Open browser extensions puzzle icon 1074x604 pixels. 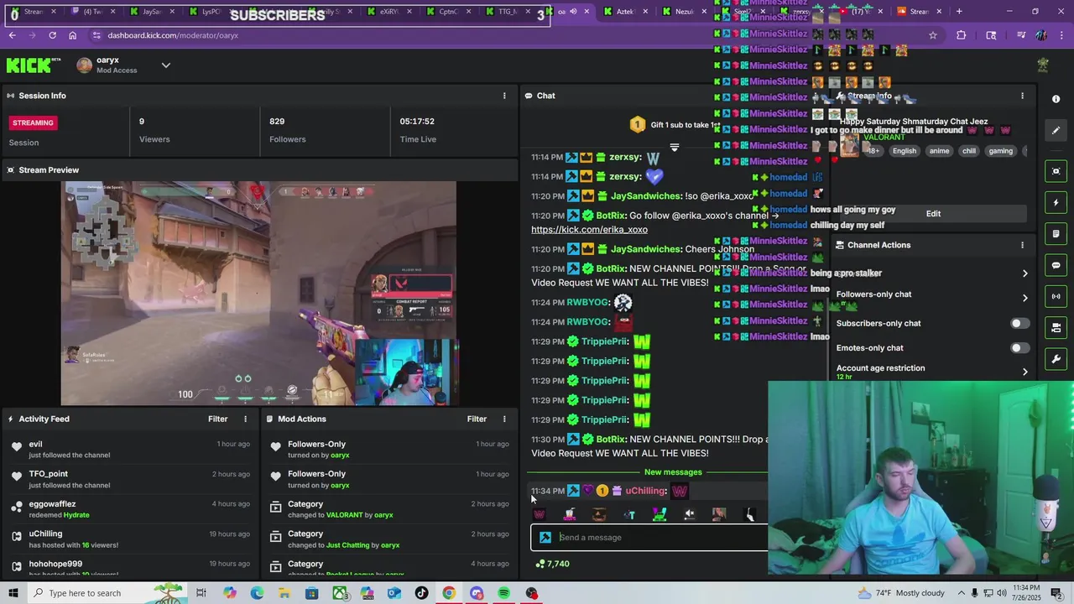click(x=961, y=35)
